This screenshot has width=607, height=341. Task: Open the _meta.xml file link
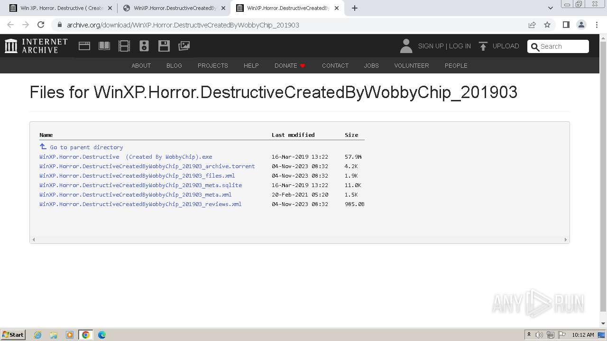(136, 195)
